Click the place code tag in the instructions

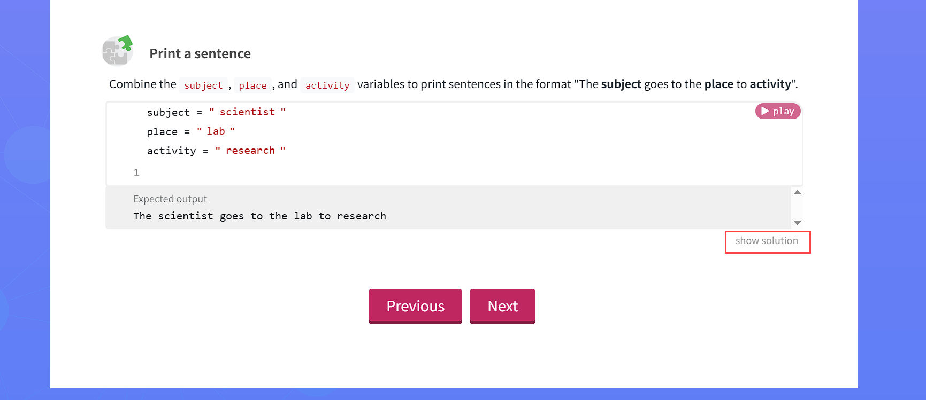(x=252, y=85)
